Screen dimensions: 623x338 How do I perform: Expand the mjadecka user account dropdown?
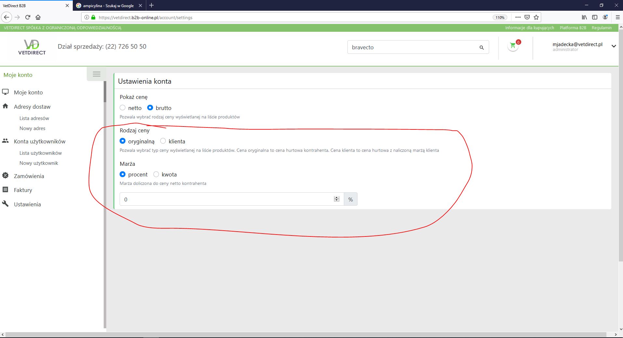tap(614, 46)
